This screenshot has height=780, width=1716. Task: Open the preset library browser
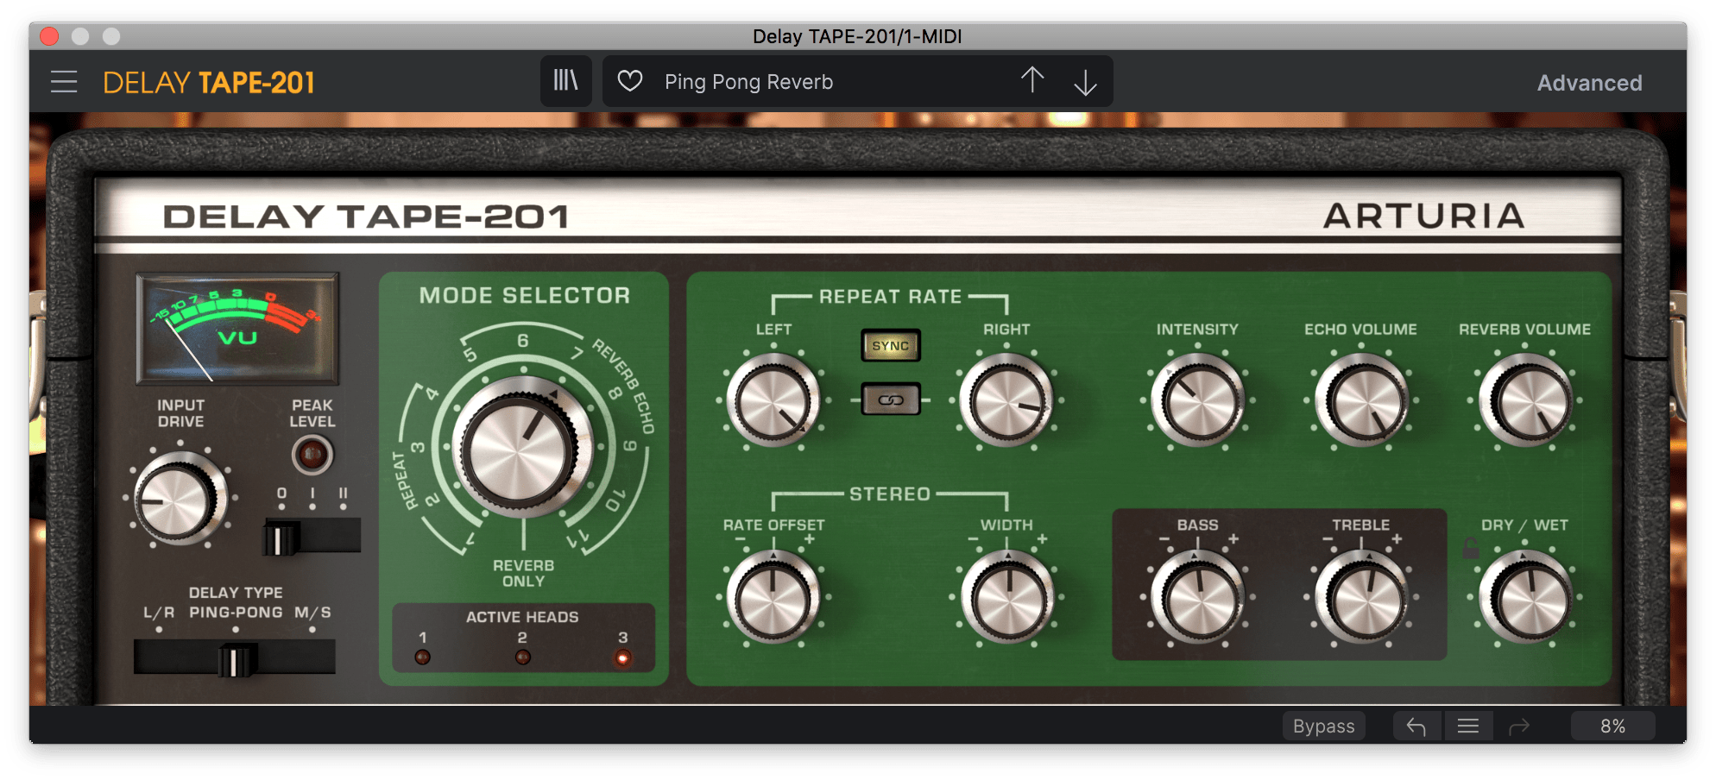565,80
